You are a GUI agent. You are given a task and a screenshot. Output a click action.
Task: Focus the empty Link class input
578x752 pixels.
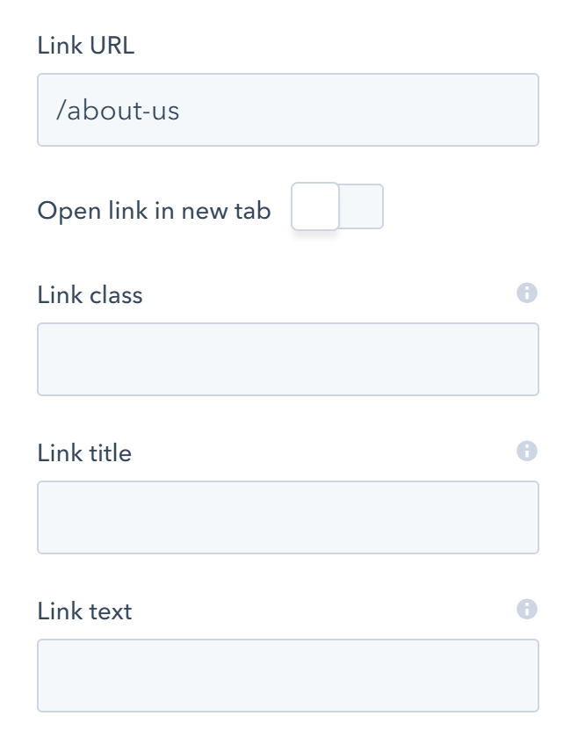[x=288, y=358]
